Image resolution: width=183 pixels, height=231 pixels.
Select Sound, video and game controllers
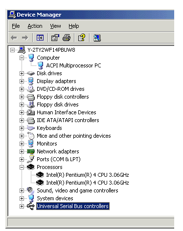click(x=77, y=190)
